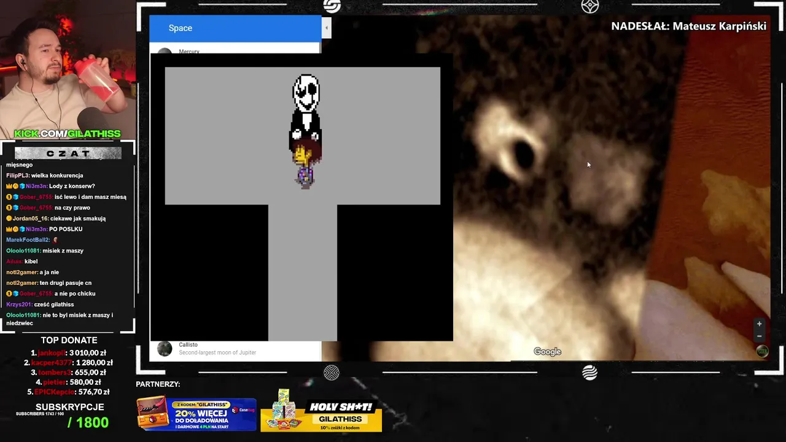
Task: Click the SUBSKRYPCJE heading
Action: pyautogui.click(x=69, y=407)
